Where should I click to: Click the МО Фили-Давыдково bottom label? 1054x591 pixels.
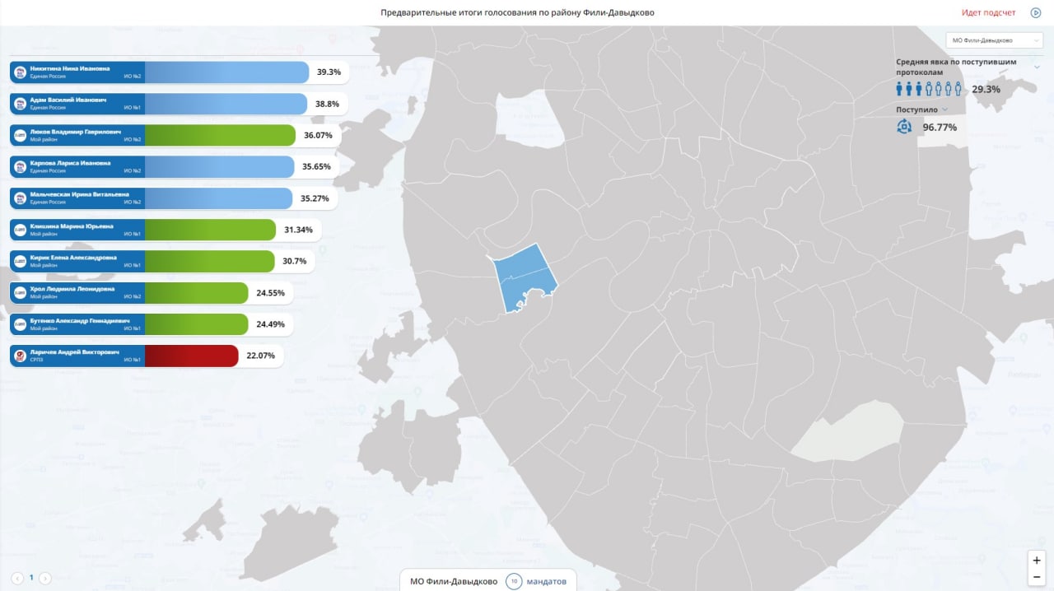(454, 581)
